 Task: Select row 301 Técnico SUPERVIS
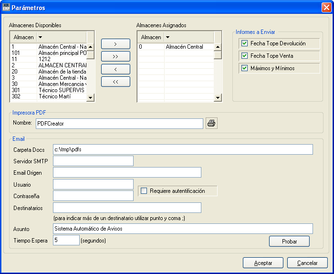pos(49,90)
